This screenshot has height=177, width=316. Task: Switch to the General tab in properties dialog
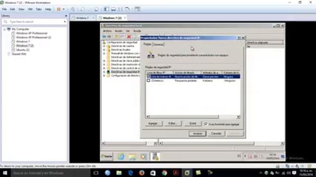159,45
